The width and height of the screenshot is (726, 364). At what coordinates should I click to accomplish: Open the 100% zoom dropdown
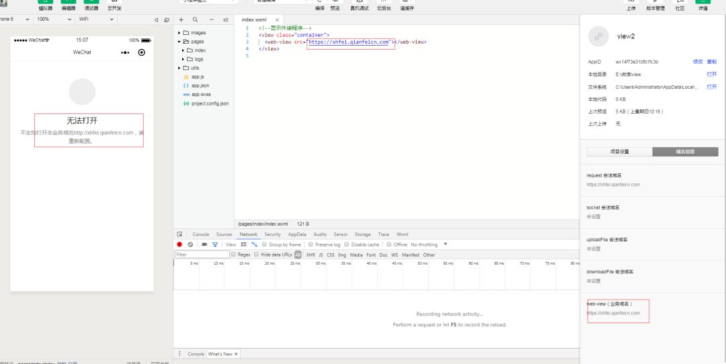(54, 19)
